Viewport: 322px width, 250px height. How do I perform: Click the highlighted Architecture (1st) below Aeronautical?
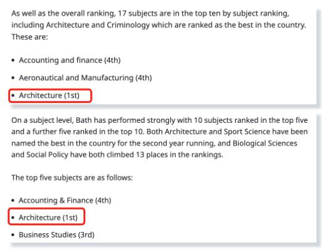[49, 96]
